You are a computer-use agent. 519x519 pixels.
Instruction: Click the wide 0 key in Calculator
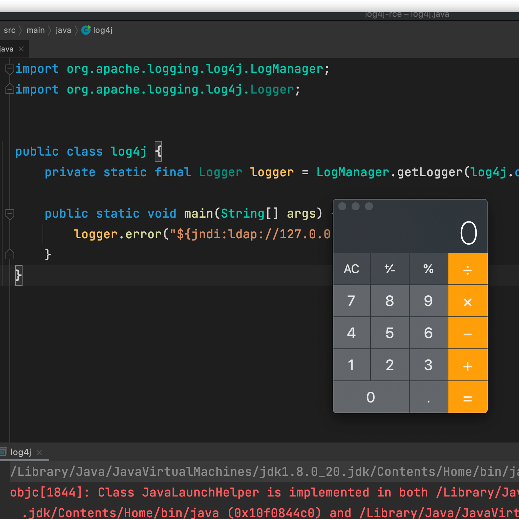pyautogui.click(x=371, y=397)
